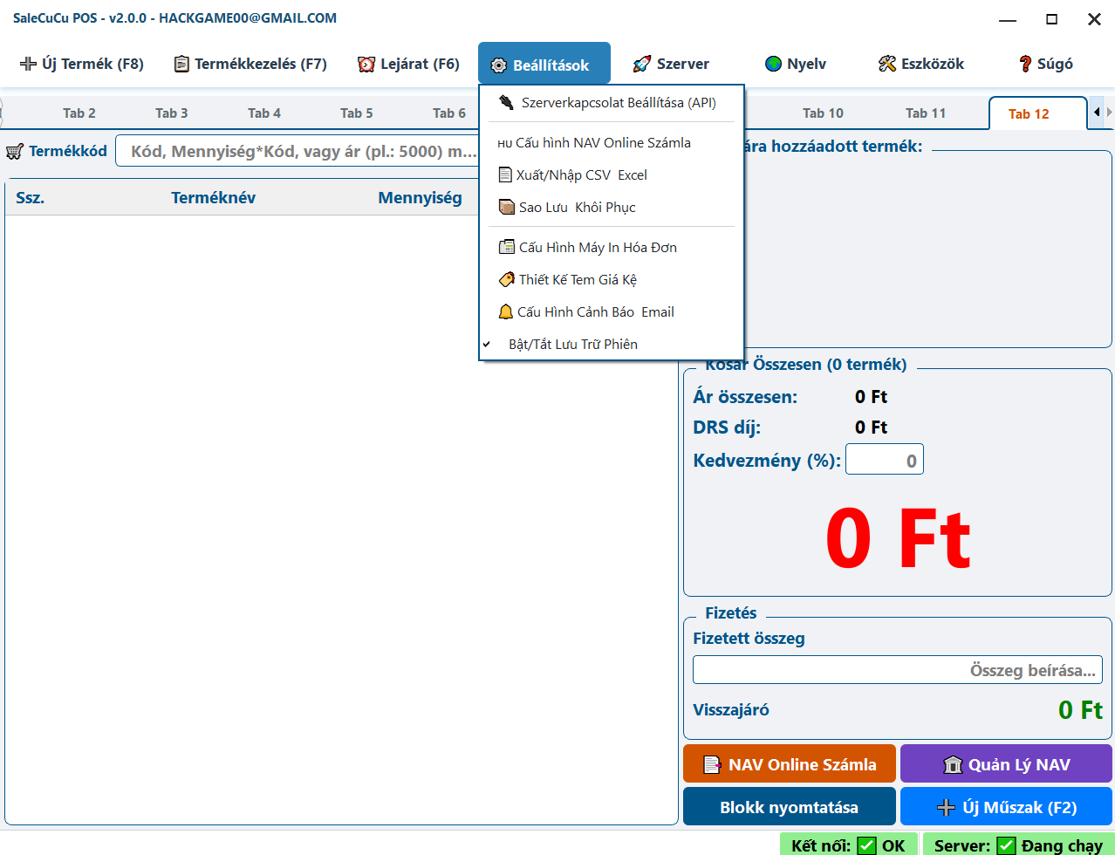Switch to Tab 2

(x=79, y=113)
